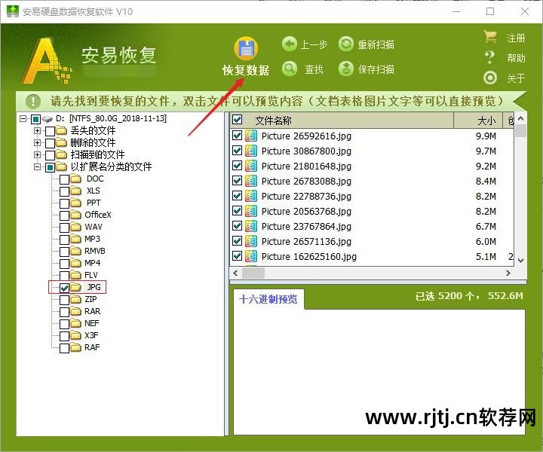Click the circle about icon beside 关于

[x=490, y=78]
